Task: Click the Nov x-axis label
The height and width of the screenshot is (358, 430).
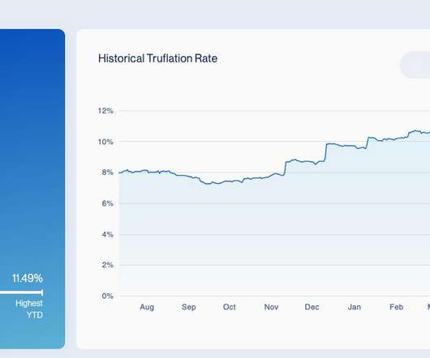Action: [271, 307]
